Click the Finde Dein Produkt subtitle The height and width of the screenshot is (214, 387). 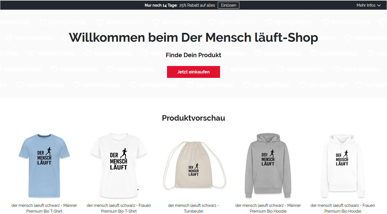[193, 55]
